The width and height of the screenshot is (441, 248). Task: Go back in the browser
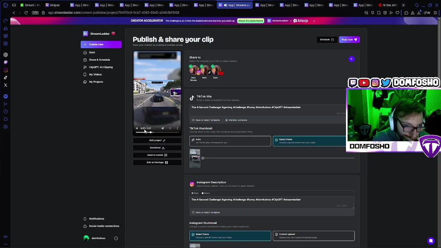[x=14, y=13]
